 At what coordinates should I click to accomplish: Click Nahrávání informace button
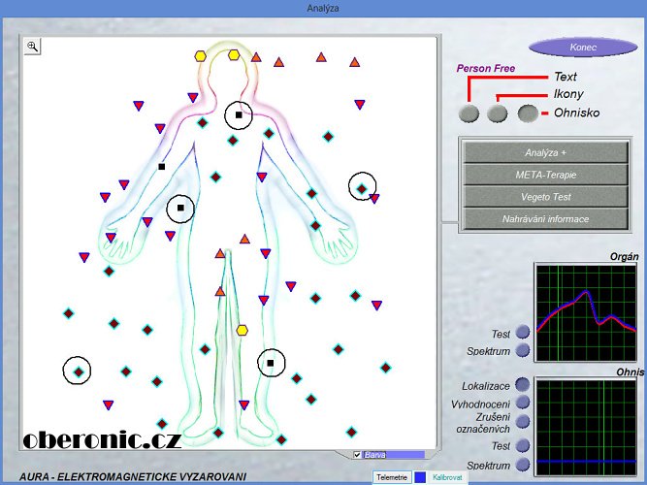click(x=545, y=219)
